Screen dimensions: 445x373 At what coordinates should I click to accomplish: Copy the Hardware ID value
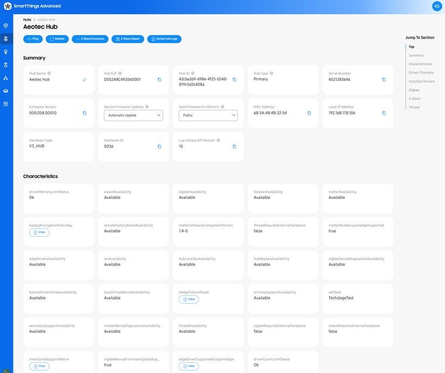click(159, 146)
